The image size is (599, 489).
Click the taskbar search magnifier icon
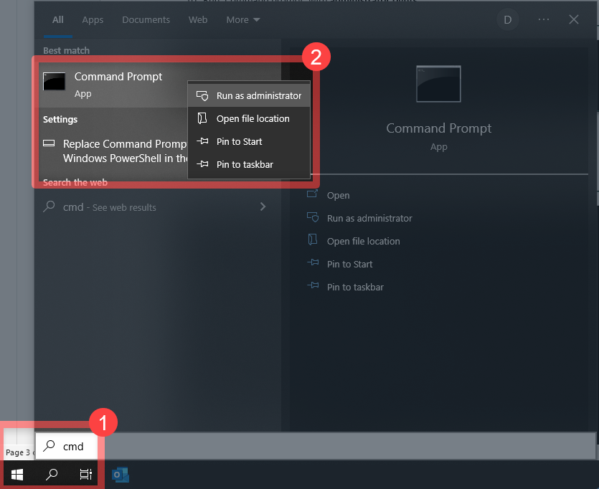click(x=51, y=474)
